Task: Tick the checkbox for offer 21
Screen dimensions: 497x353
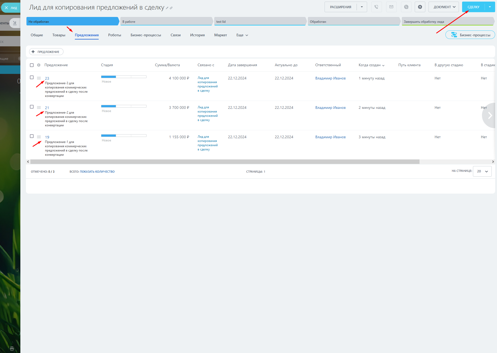Action: (x=32, y=107)
